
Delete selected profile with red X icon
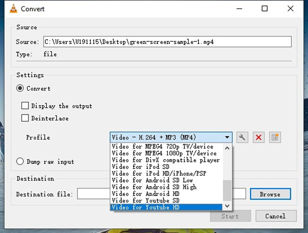tap(259, 137)
